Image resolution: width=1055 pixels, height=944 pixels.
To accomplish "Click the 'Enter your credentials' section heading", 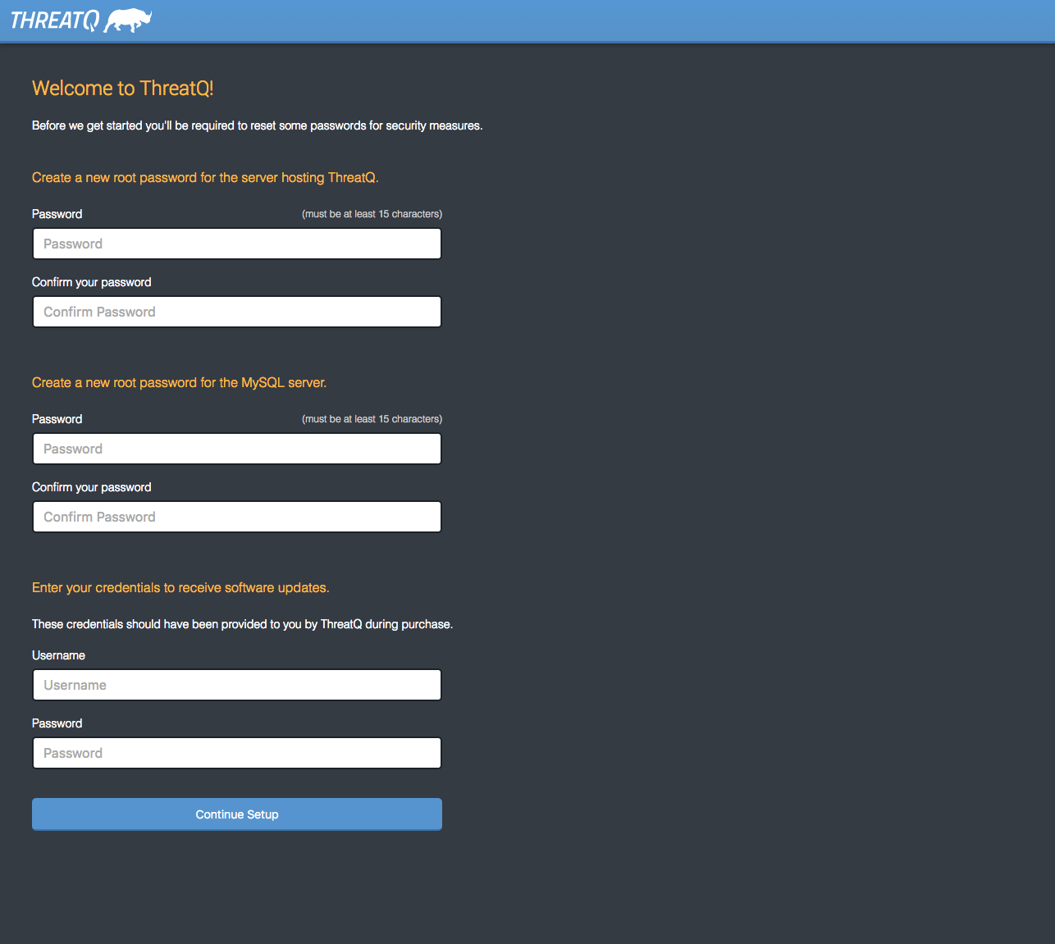I will (x=180, y=588).
